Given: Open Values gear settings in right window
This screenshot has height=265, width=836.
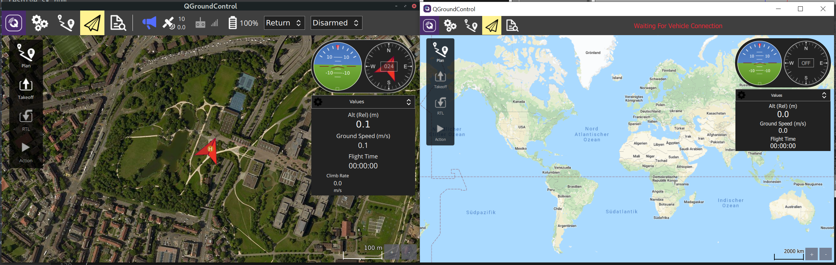Looking at the screenshot, I should (x=741, y=95).
